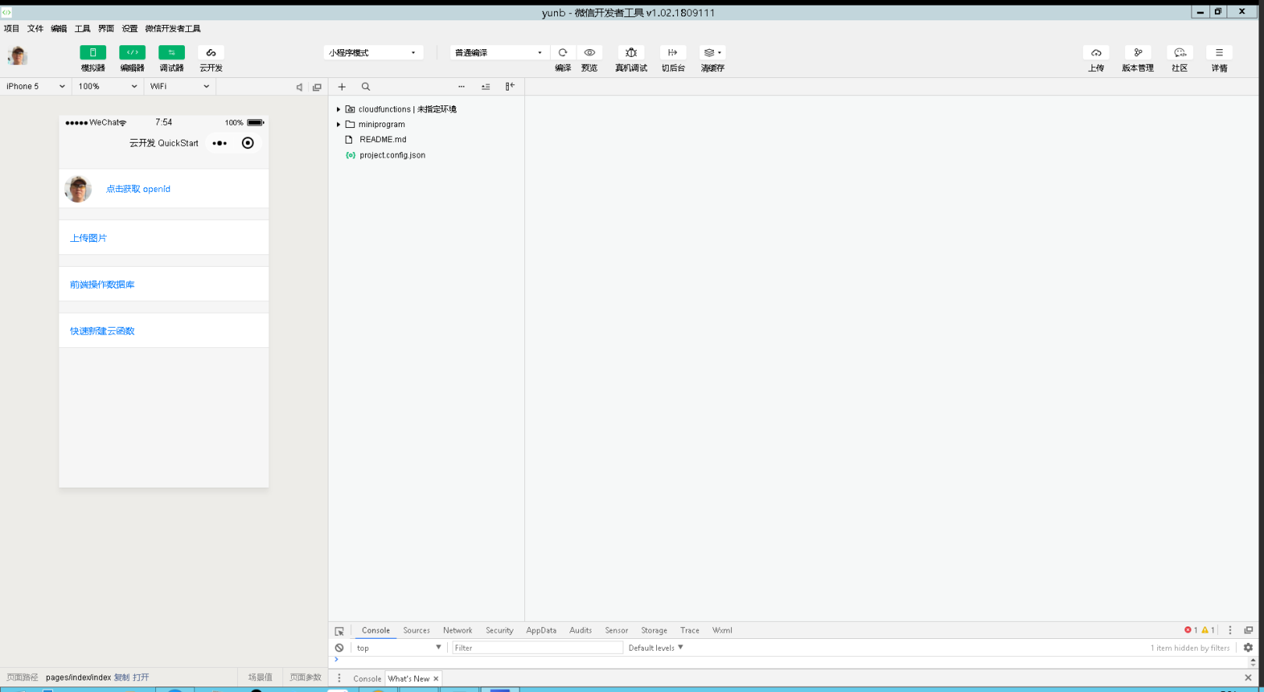Toggle the Simulator (模拟器) panel button
1264x692 pixels.
point(93,53)
